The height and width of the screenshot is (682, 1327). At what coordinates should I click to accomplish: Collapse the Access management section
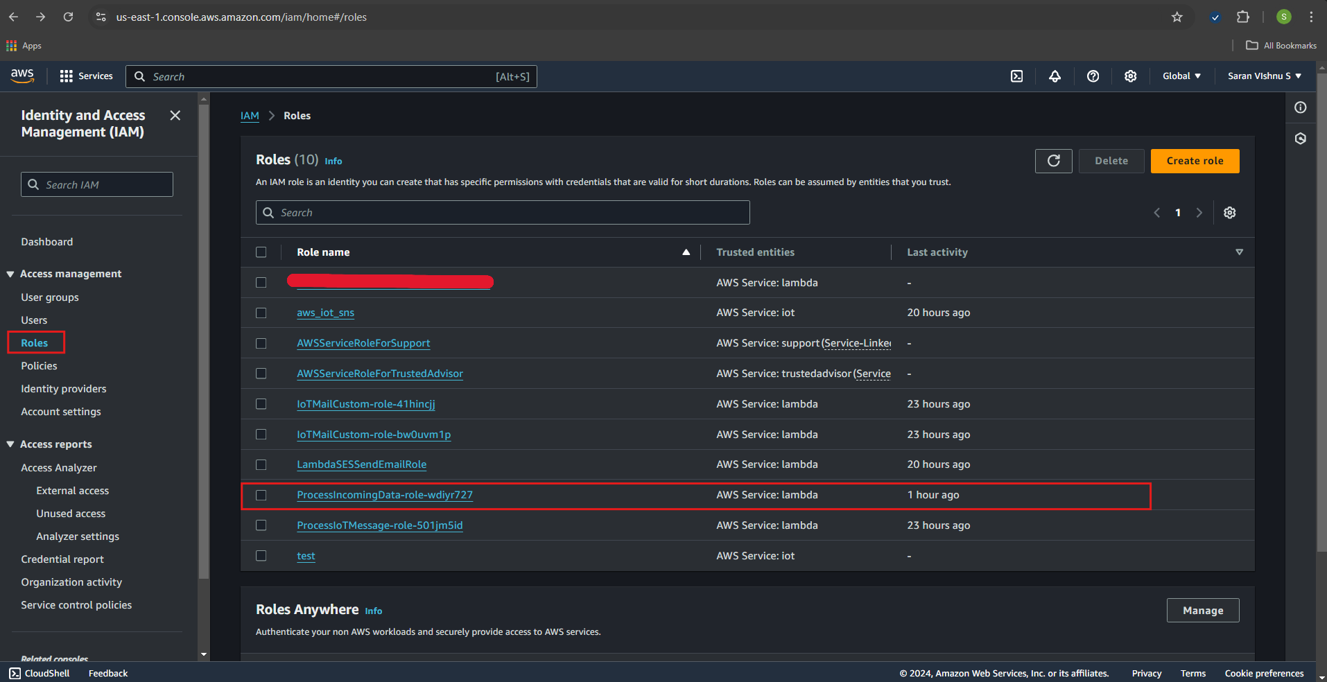point(11,274)
